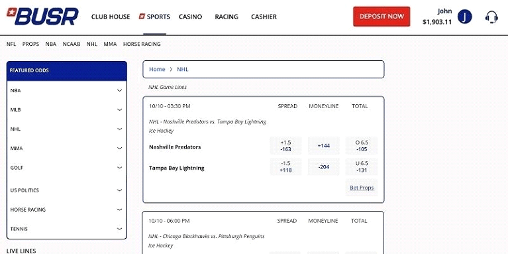Open the HORSE RACING sub-navigation link
Viewport: 508px width, 254px height.
(x=142, y=44)
